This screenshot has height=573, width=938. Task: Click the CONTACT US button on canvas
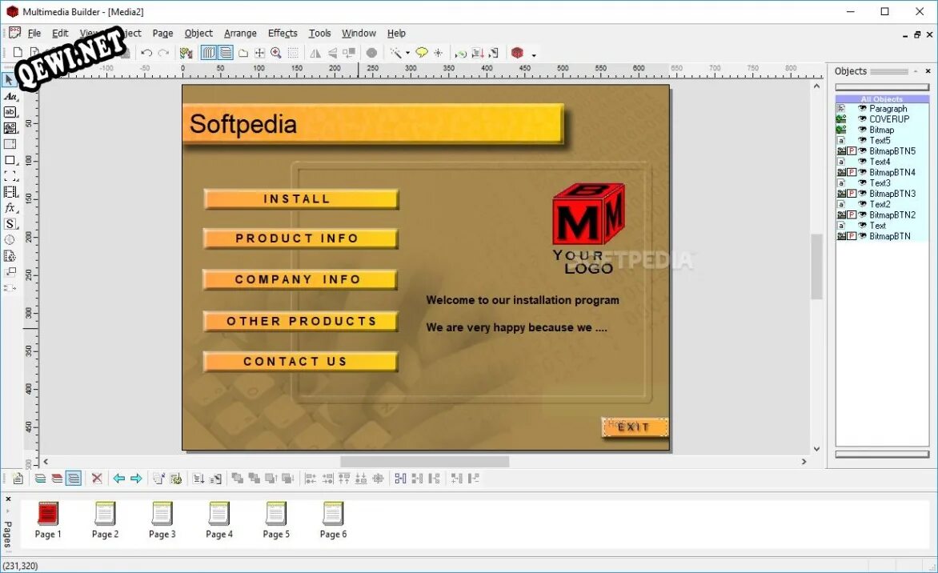(x=300, y=361)
